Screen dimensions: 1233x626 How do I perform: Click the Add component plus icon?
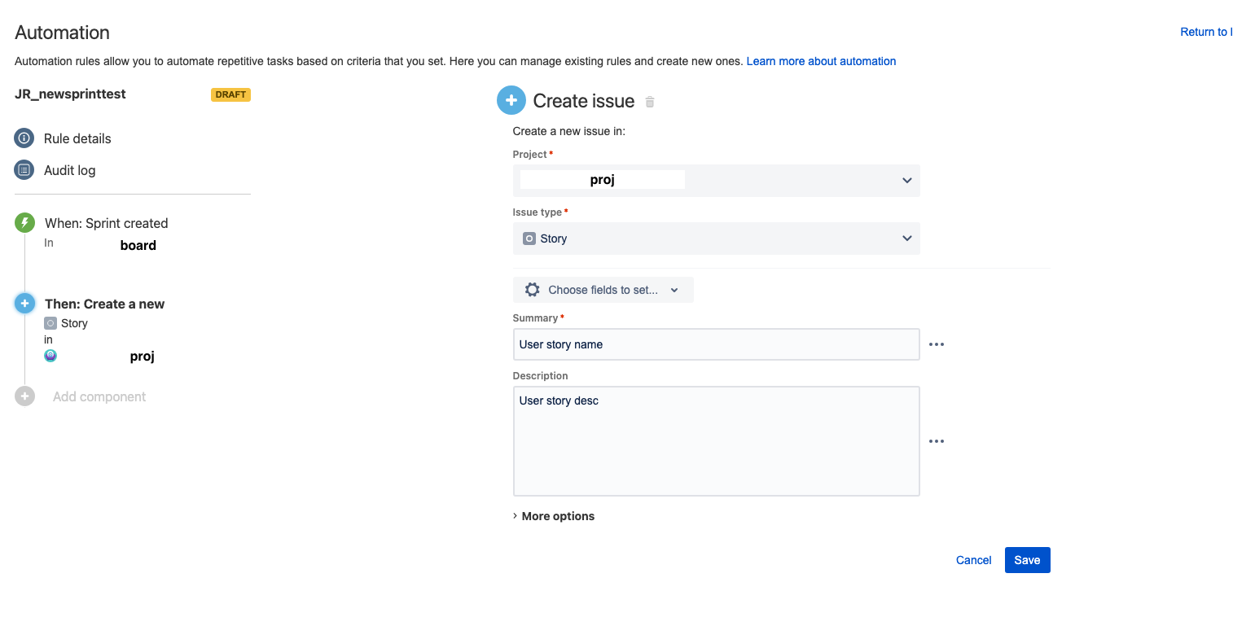[24, 396]
